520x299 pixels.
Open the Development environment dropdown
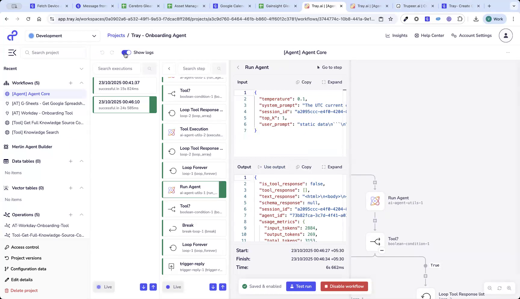point(62,35)
